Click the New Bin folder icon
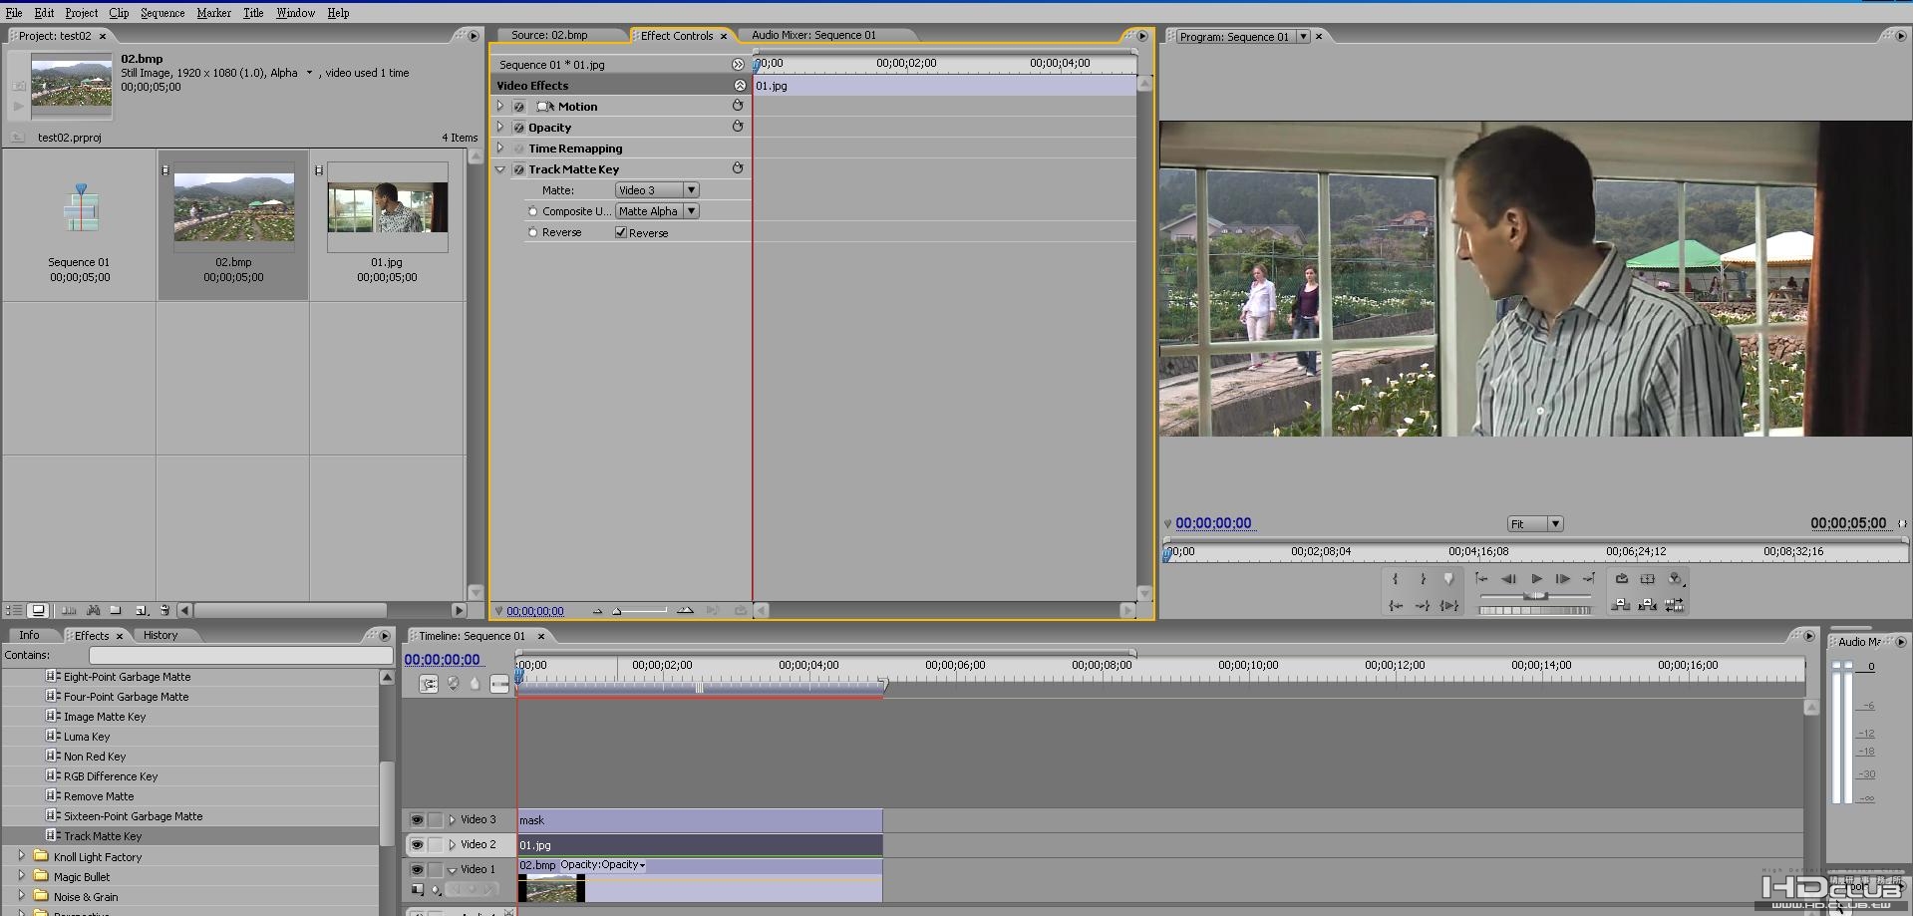This screenshot has height=916, width=1913. click(116, 610)
